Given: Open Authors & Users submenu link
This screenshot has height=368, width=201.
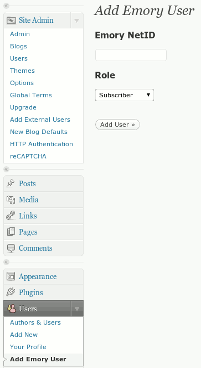Looking at the screenshot, I should [35, 322].
